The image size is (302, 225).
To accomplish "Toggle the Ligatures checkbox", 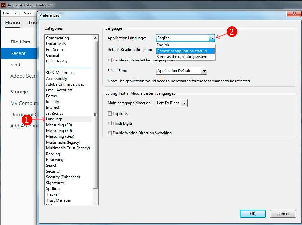I will point(110,114).
